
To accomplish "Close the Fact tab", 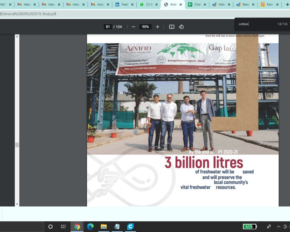I will click(277, 5).
